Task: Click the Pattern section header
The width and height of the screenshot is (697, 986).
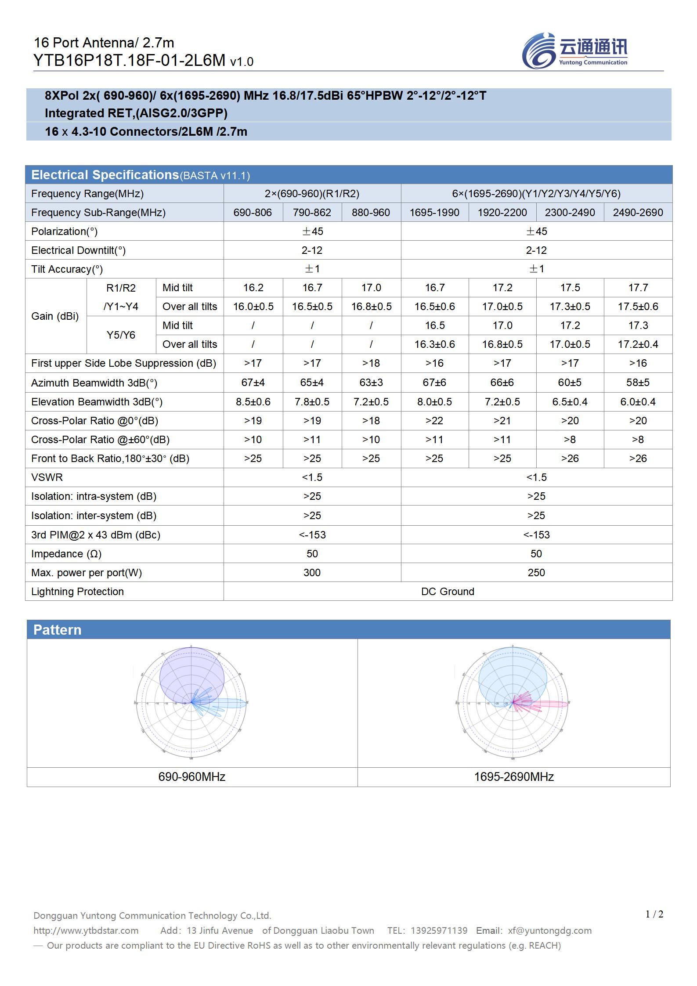Action: click(58, 630)
